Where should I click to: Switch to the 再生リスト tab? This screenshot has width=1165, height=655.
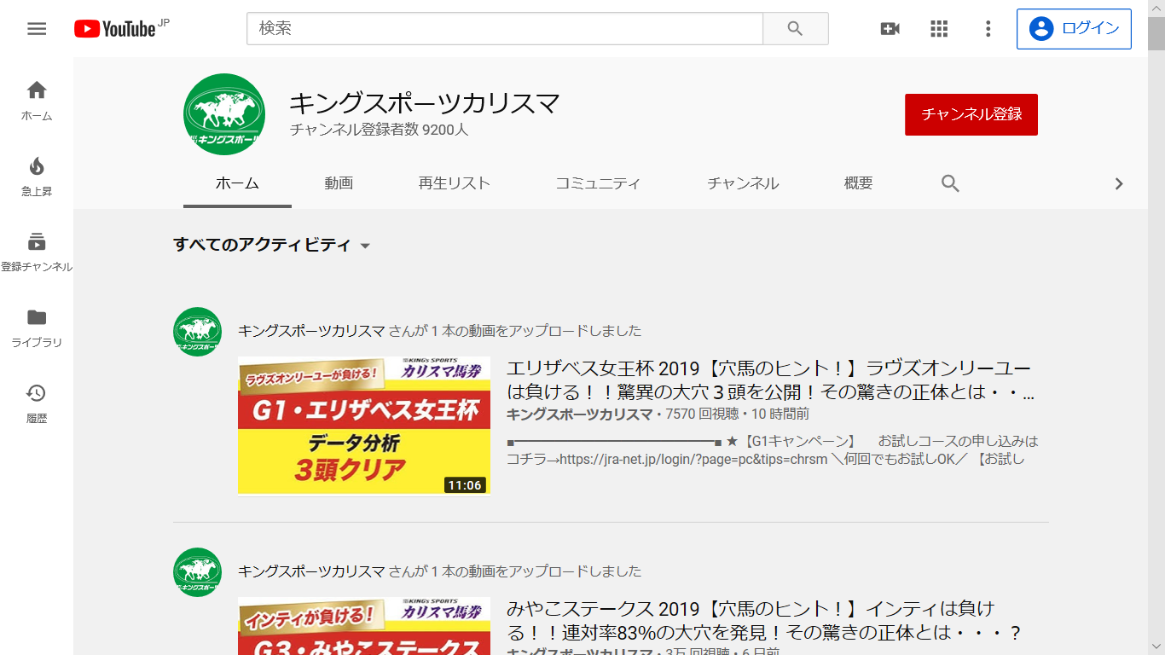455,183
